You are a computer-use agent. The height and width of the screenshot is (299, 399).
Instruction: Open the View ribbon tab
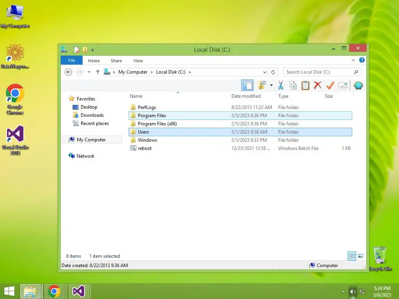pos(138,61)
